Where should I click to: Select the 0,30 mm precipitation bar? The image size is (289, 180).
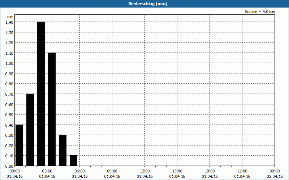[x=62, y=150]
